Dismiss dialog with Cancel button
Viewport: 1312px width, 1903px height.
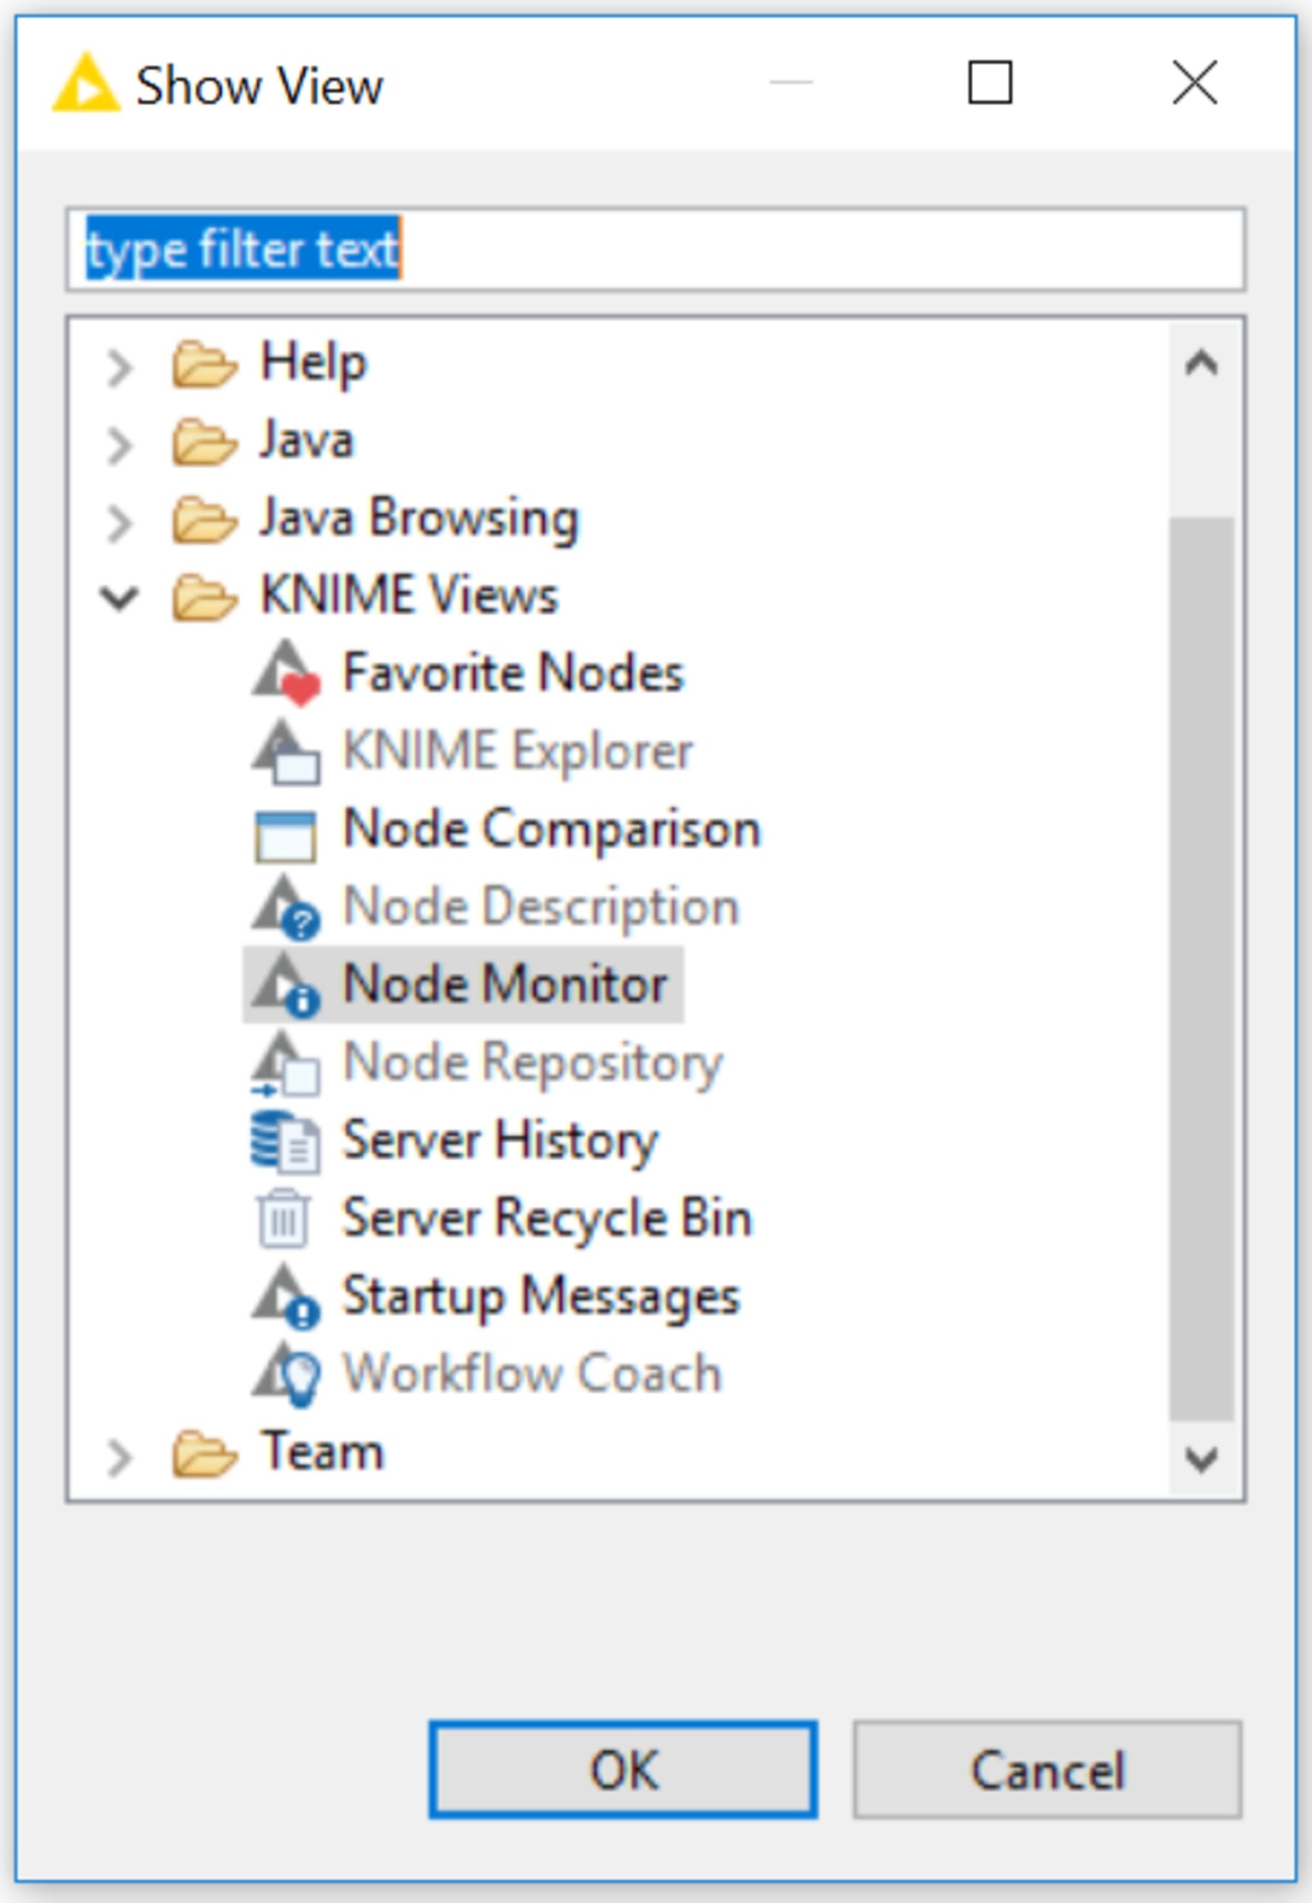tap(1047, 1769)
